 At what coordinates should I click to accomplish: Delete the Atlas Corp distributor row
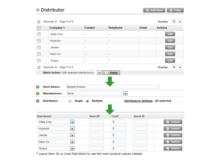[173, 122]
